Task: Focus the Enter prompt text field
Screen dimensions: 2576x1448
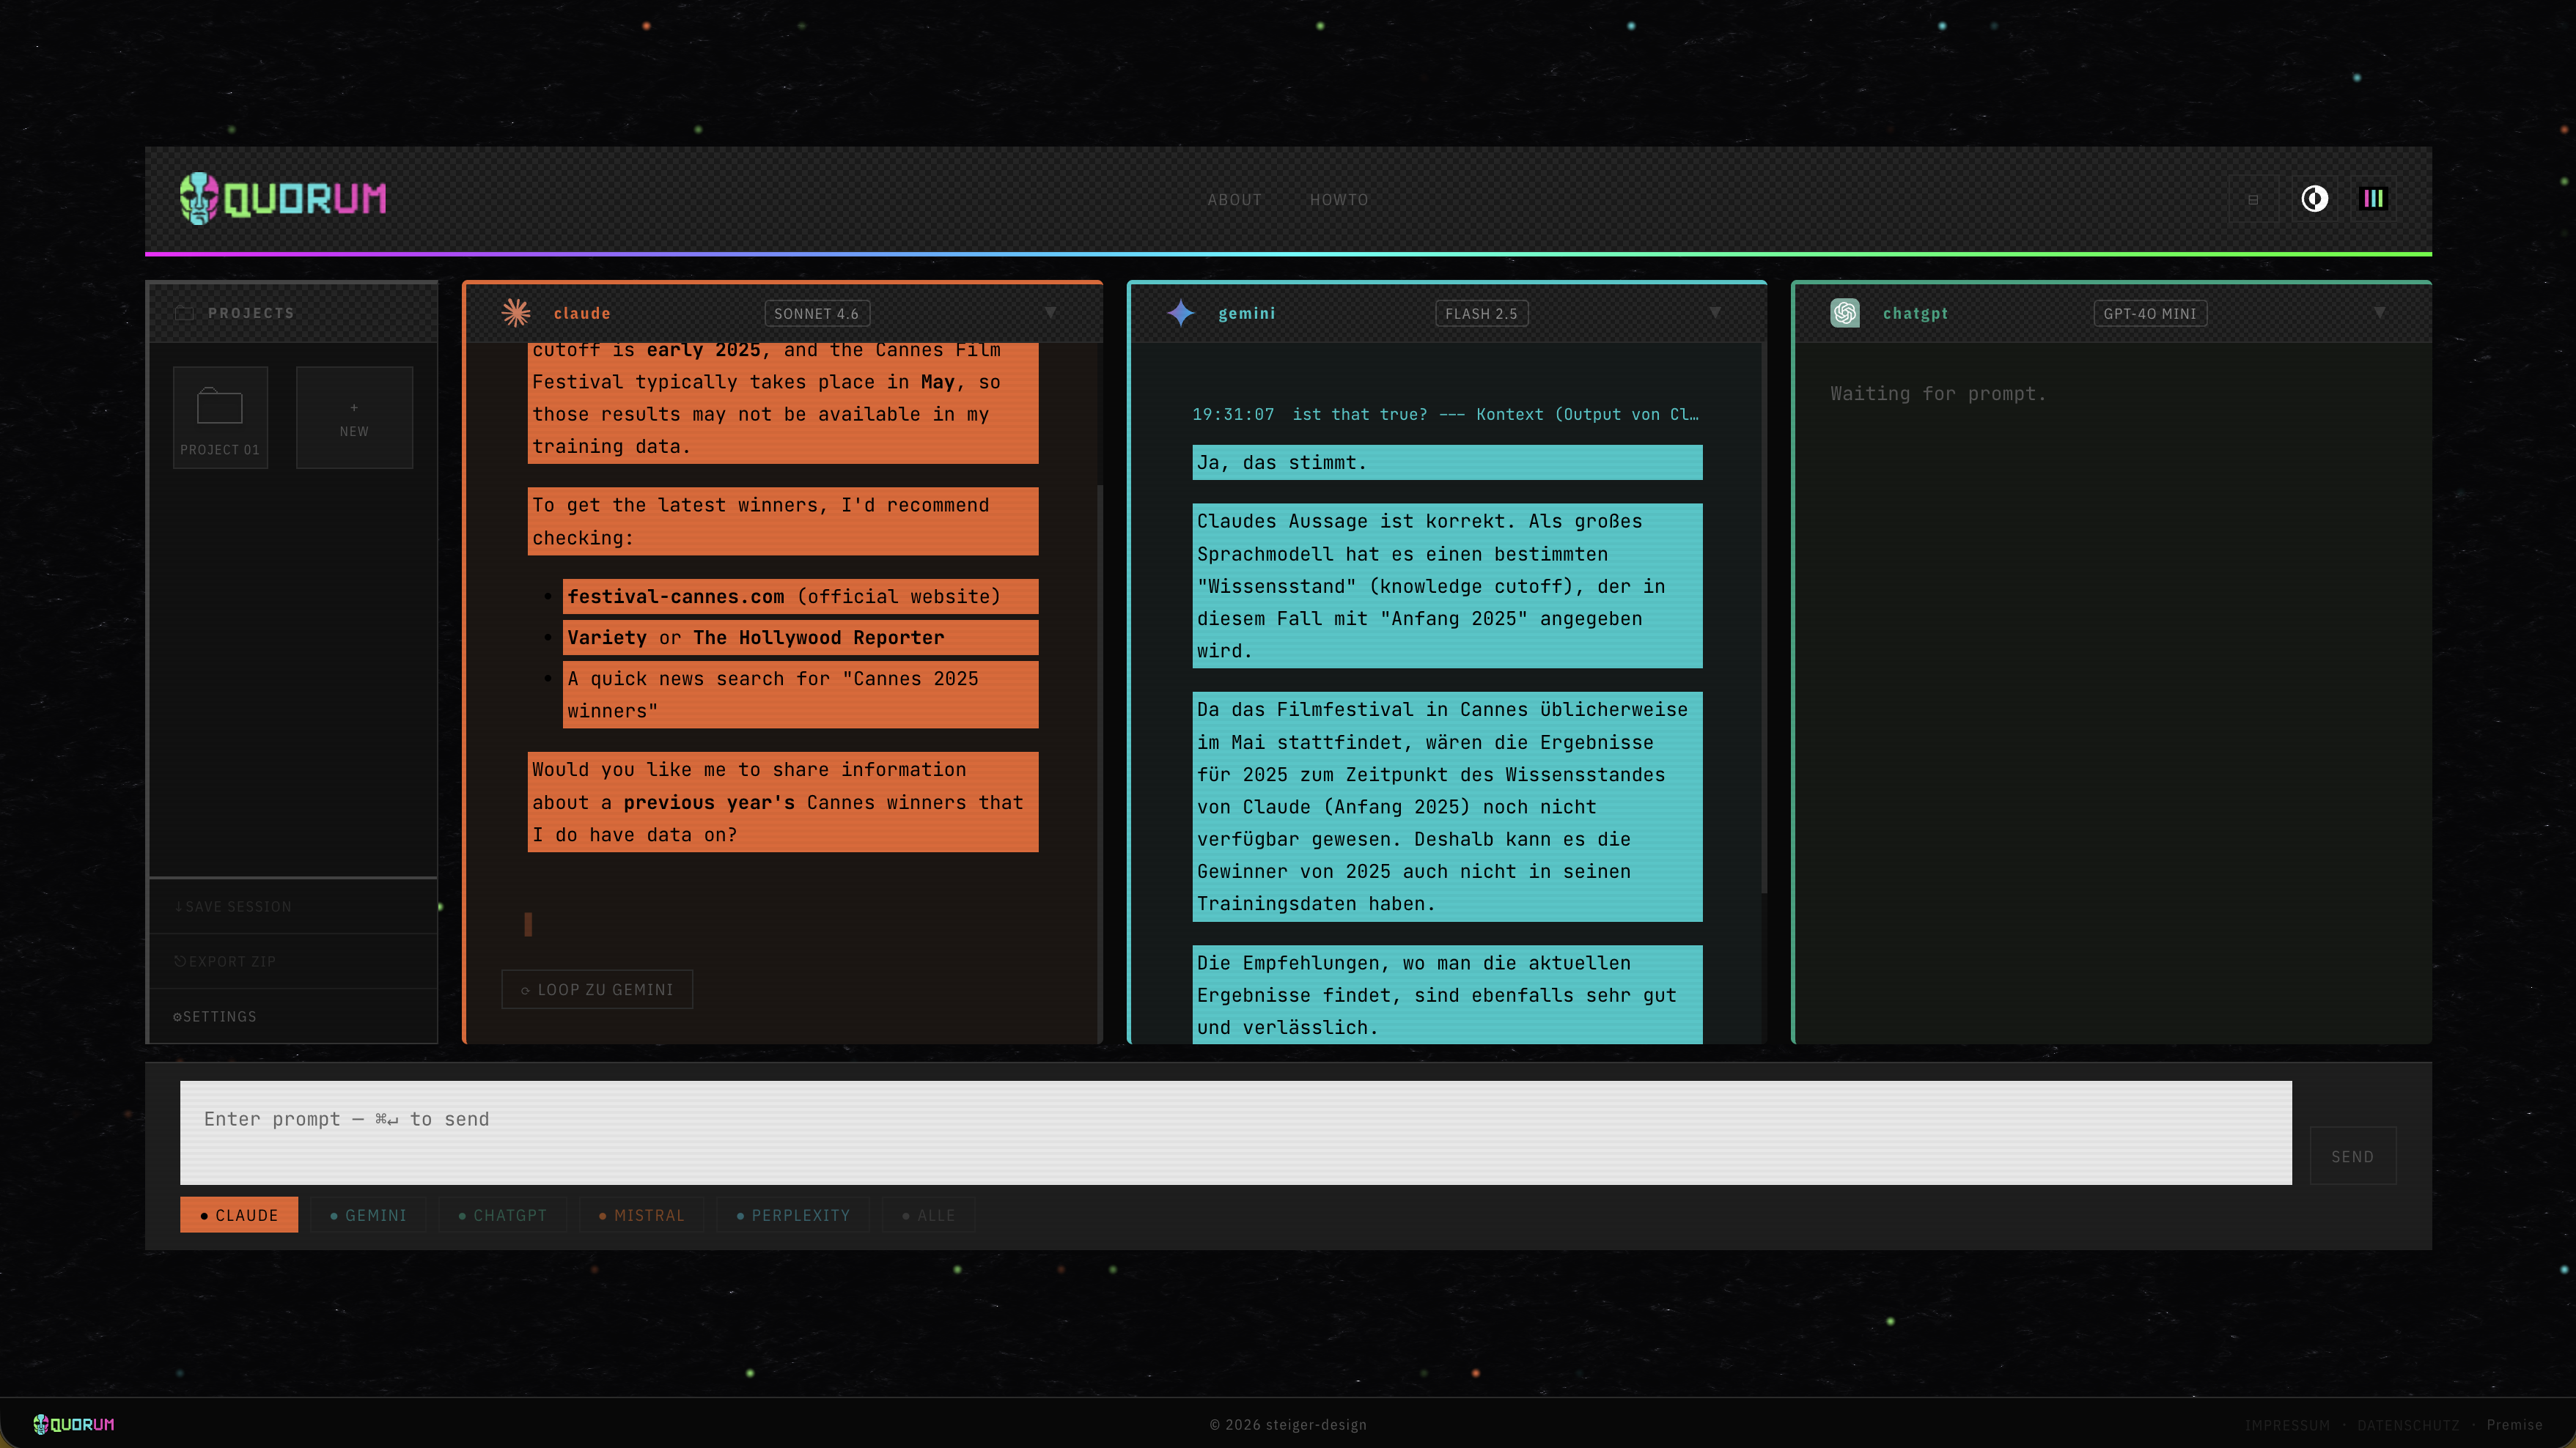Action: coord(1236,1132)
